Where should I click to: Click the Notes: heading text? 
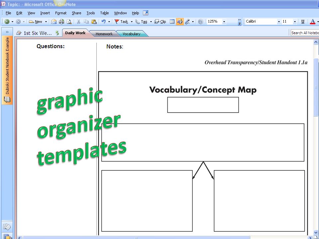(x=115, y=46)
